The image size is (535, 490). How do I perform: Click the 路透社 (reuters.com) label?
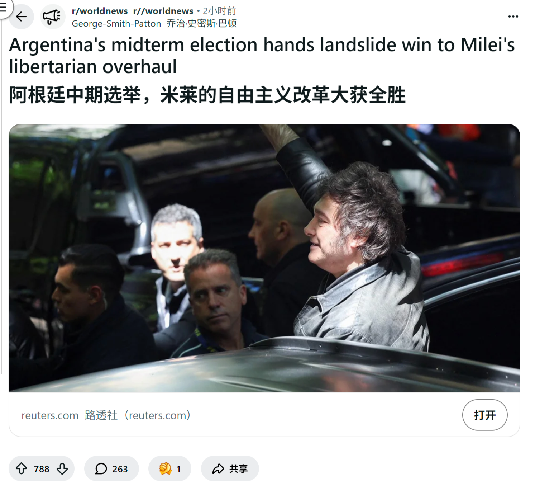[138, 415]
